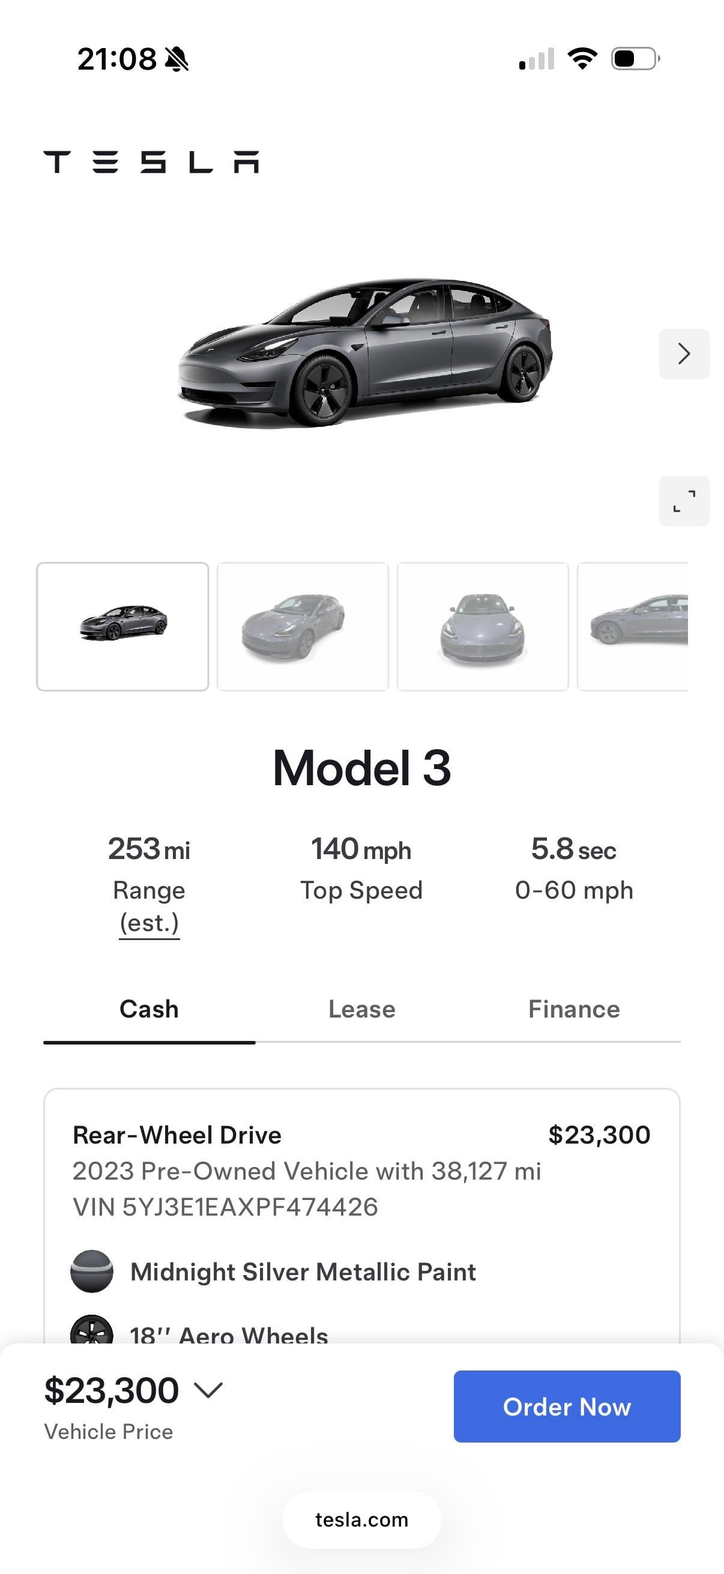Select the second front-angle car thumbnail
The width and height of the screenshot is (724, 1574).
303,626
